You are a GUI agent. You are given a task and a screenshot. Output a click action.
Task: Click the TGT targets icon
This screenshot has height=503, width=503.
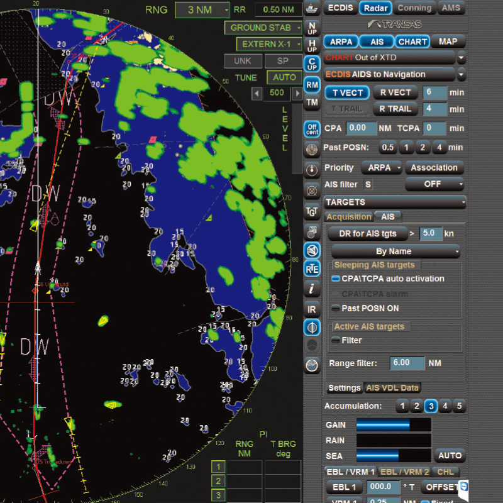(x=312, y=212)
